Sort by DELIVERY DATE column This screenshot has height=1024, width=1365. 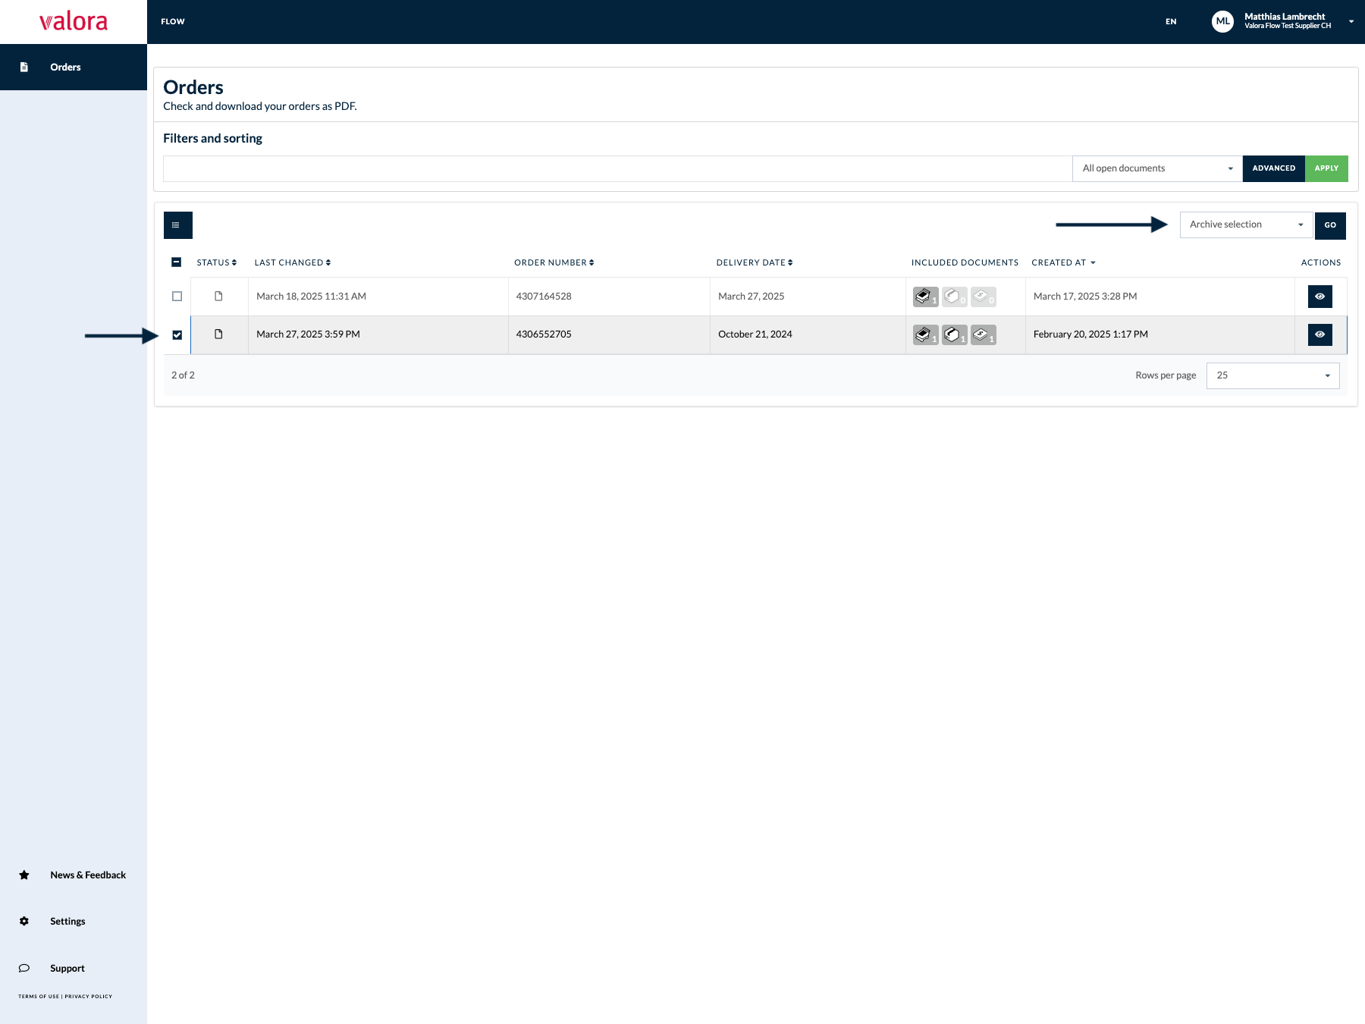click(755, 262)
